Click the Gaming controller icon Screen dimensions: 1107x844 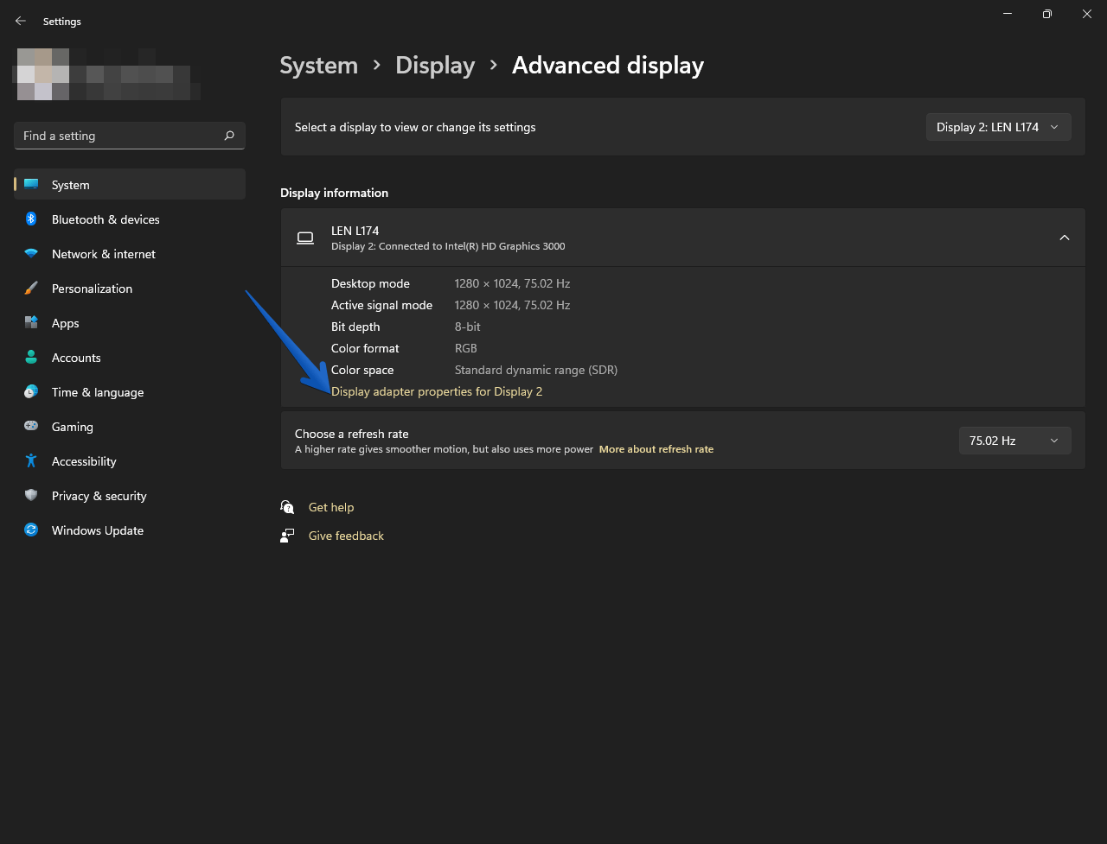coord(31,427)
